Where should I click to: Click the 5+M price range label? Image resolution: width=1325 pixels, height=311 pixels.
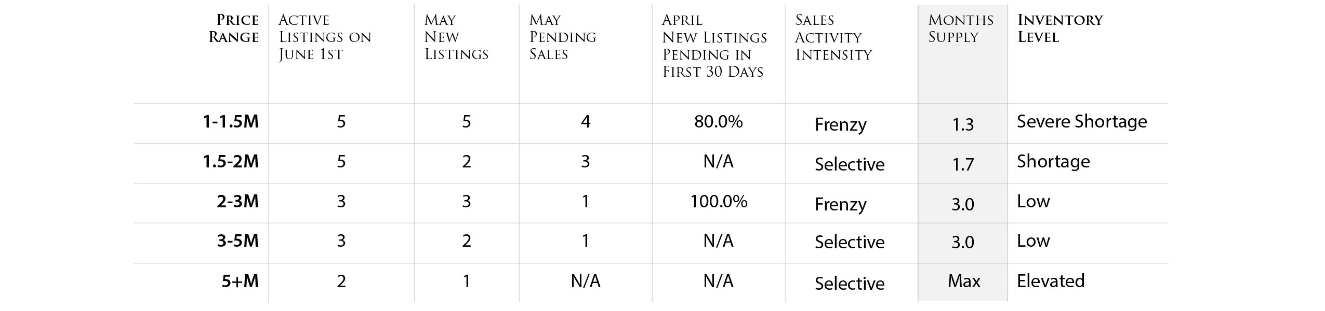(240, 281)
